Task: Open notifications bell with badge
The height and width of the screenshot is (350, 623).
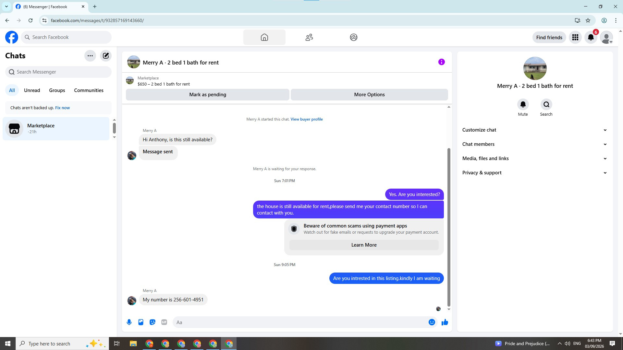Action: coord(591,38)
